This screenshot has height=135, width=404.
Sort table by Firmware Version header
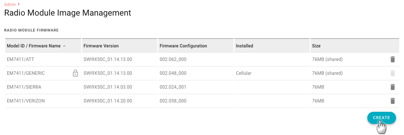point(101,46)
